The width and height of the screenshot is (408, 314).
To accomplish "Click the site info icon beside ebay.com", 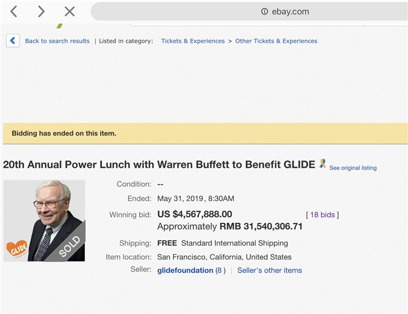I will point(265,11).
